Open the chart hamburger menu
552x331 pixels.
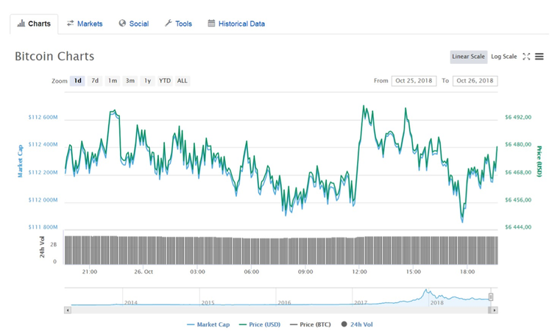(539, 57)
